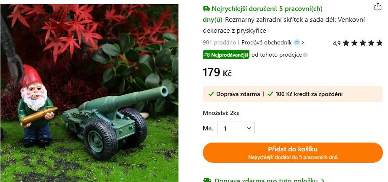Click the share icon at top right
The image size is (388, 182).
tap(378, 6)
